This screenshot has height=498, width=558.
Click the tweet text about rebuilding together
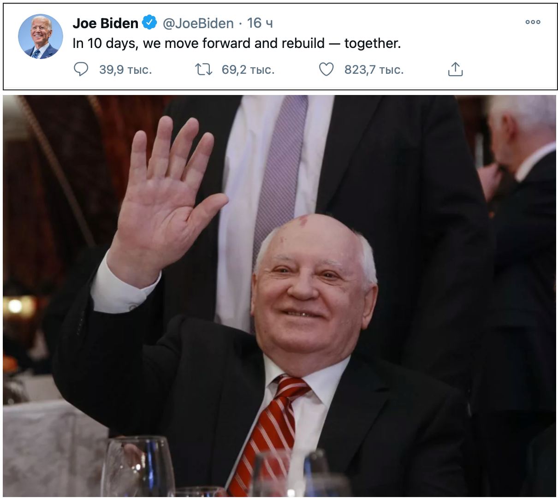tap(237, 43)
